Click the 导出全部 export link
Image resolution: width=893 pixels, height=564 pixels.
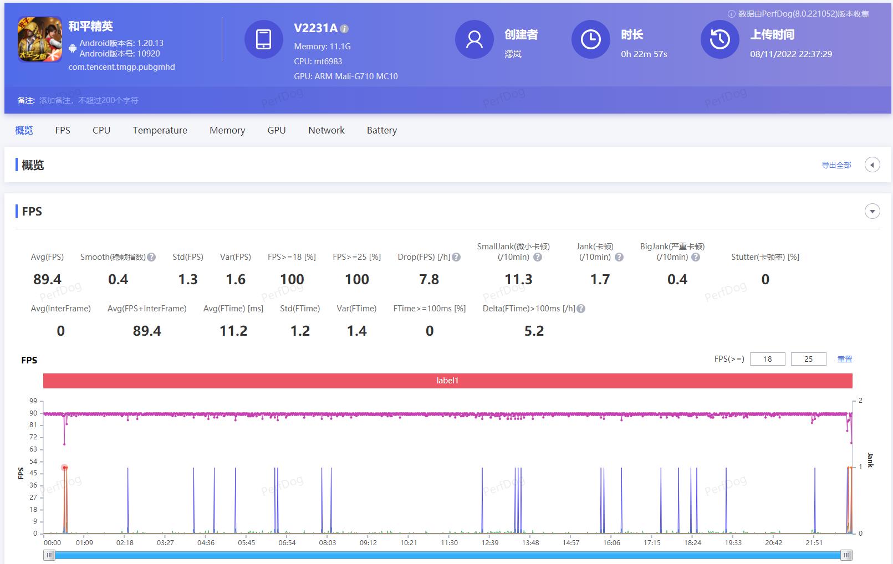click(837, 165)
